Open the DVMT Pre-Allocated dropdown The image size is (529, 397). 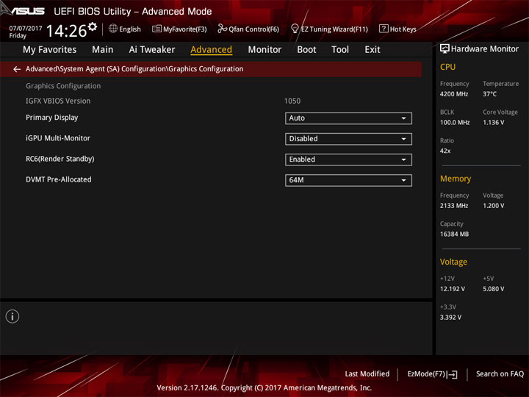point(348,180)
